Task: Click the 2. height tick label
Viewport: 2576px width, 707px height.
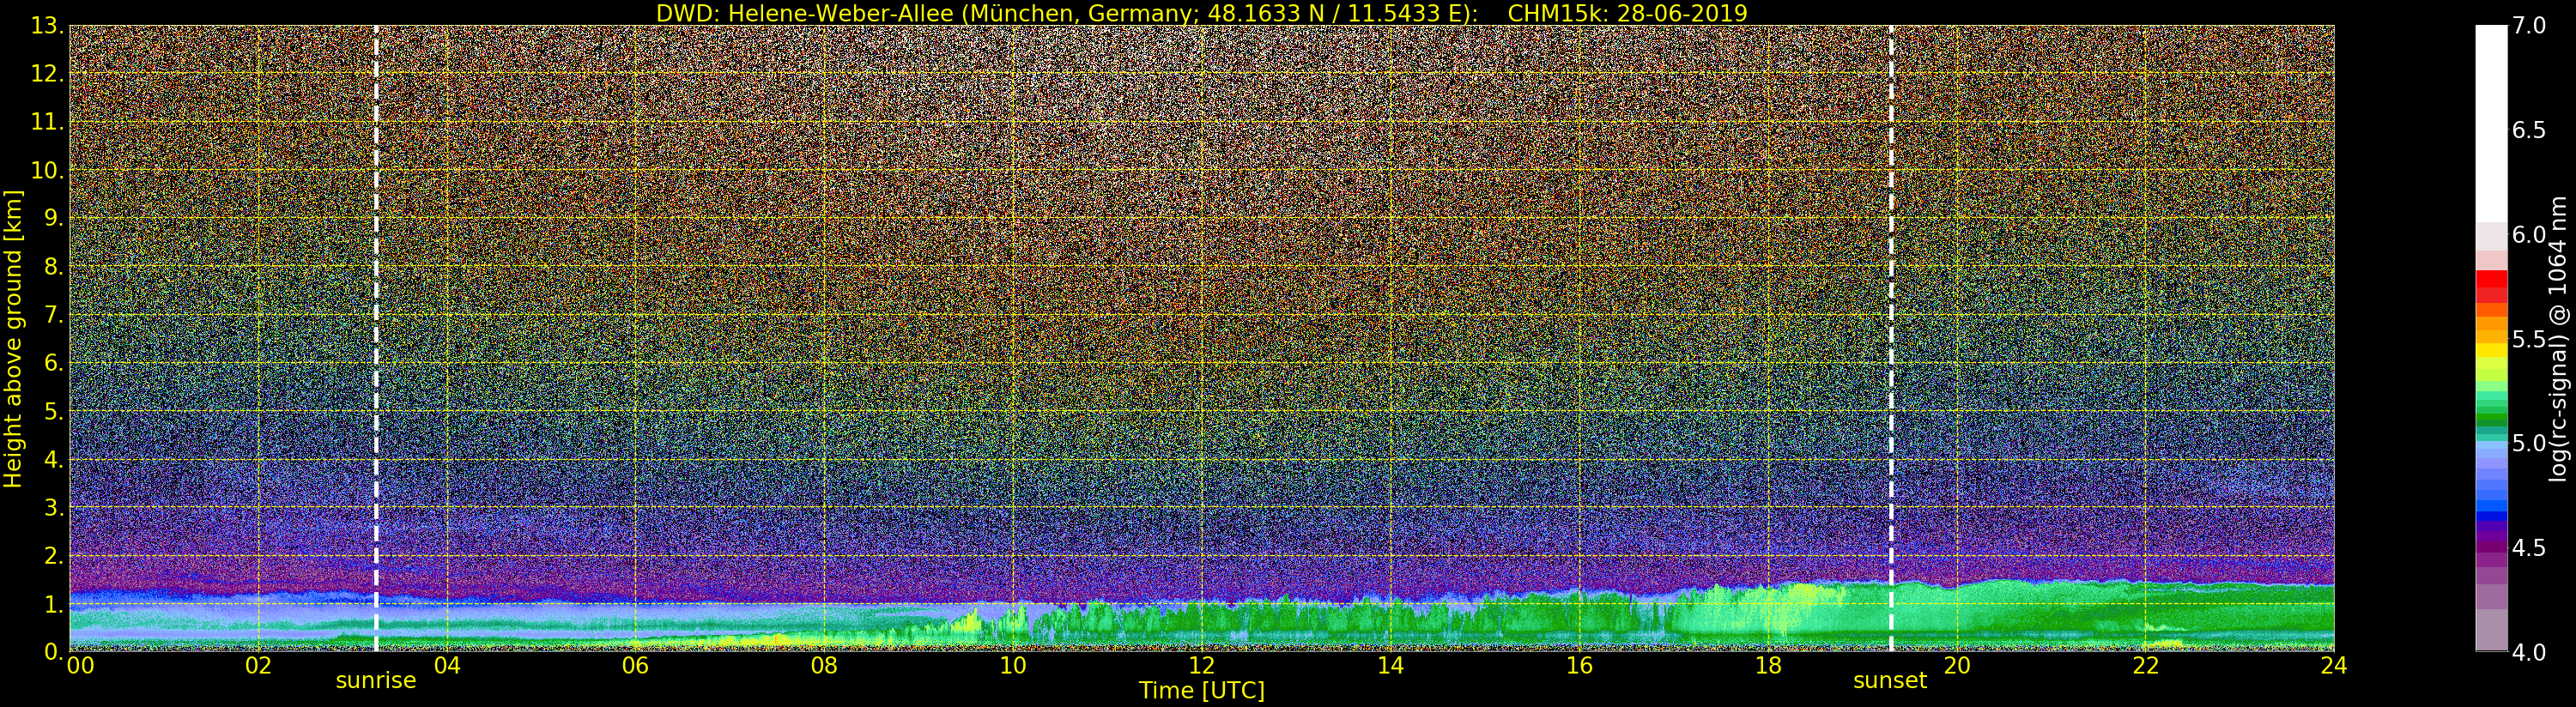Action: 54,555
